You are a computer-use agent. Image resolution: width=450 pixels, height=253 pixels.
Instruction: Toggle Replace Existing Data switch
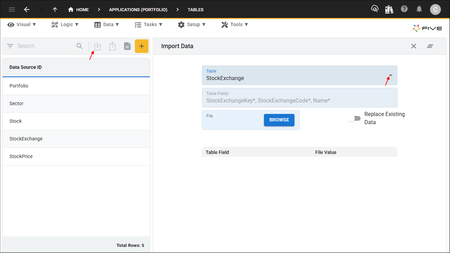click(x=355, y=118)
